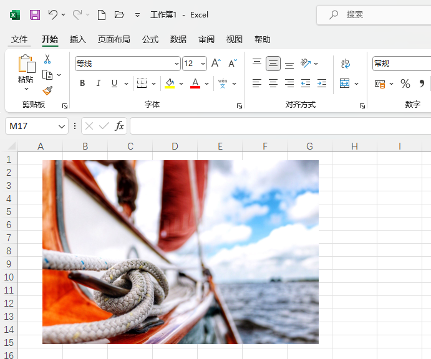Open underline style dropdown arrow
Viewport: 431px width, 359px height.
tap(126, 84)
